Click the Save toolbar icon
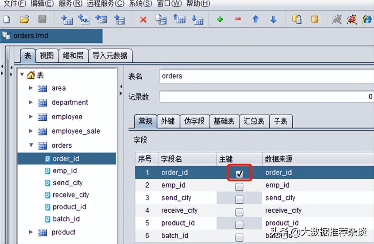 42,19
